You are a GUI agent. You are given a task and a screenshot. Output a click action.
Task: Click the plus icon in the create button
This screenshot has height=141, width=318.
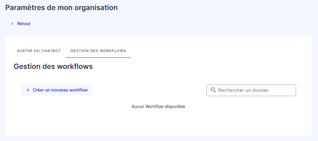pos(28,90)
